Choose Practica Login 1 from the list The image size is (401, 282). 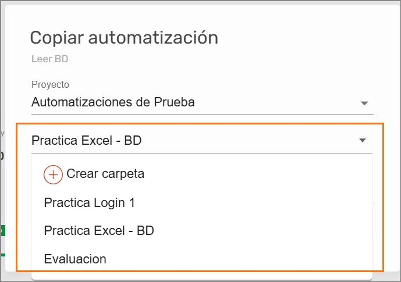pyautogui.click(x=90, y=203)
